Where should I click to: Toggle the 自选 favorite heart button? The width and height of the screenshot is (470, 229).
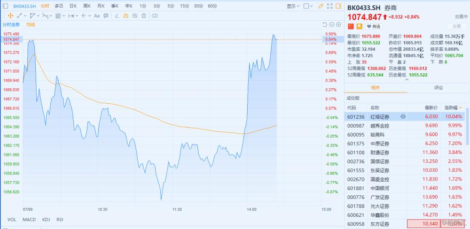click(x=375, y=26)
